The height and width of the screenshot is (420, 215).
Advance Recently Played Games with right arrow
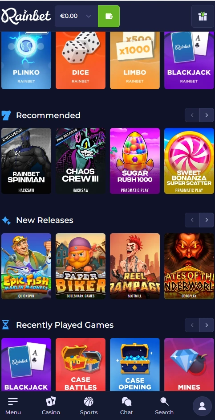click(207, 325)
